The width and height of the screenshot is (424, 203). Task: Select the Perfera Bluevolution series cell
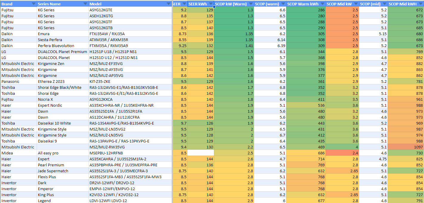pos(63,46)
